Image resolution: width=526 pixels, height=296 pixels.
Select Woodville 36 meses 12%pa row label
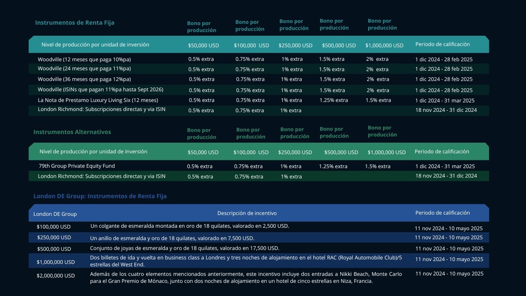[84, 79]
